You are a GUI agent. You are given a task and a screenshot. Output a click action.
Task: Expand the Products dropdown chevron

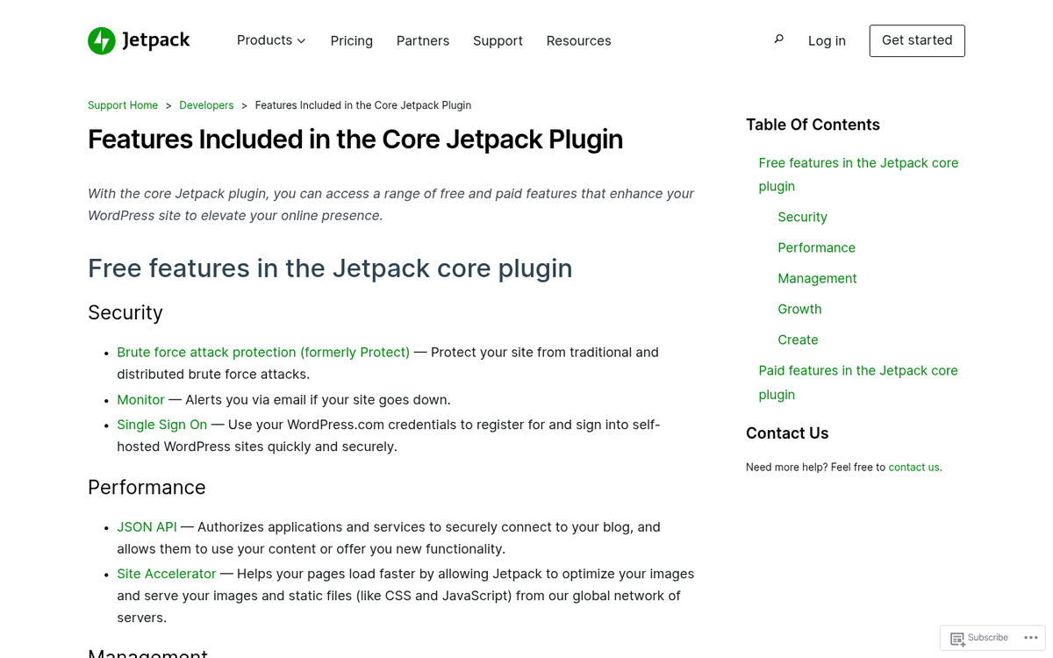tap(301, 40)
